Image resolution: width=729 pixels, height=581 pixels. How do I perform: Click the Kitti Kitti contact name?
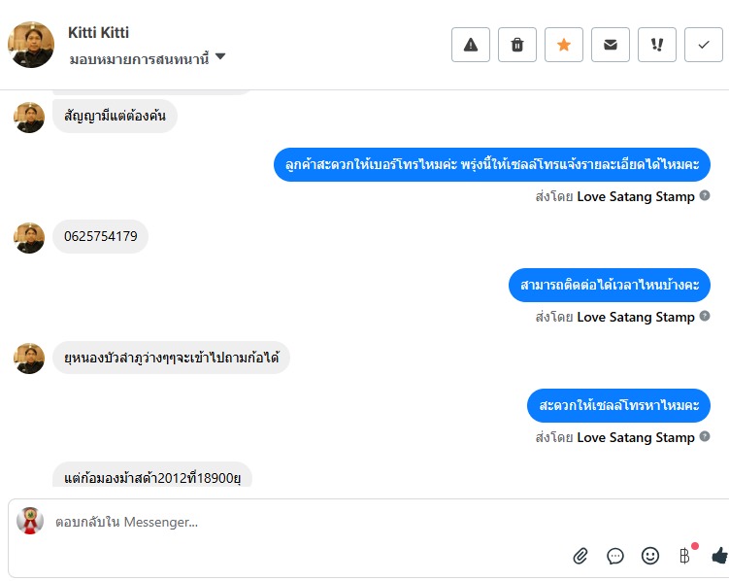(x=98, y=33)
